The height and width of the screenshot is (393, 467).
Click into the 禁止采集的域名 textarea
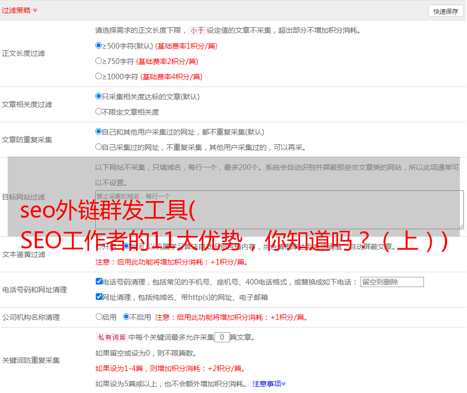click(x=280, y=210)
